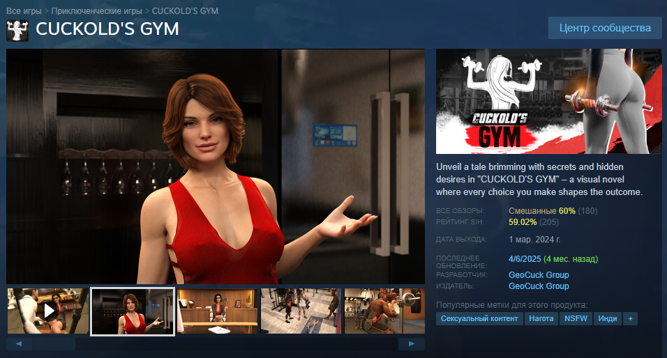Click the Смешанные reviews summary
This screenshot has height=358, width=667.
pyautogui.click(x=532, y=211)
